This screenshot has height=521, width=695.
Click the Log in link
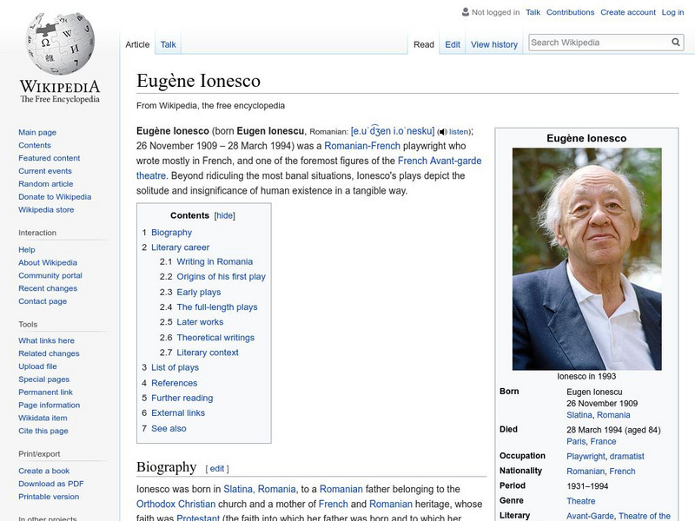coord(672,12)
